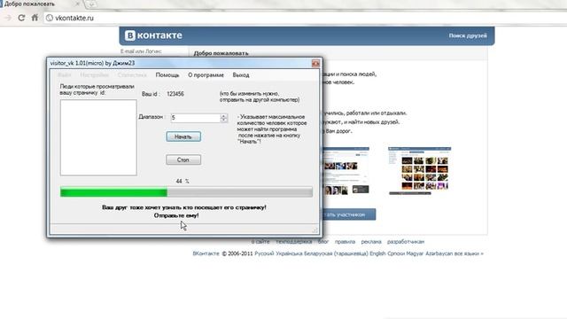
Task: Click the profile page preview thumbnail
Action: [346, 171]
